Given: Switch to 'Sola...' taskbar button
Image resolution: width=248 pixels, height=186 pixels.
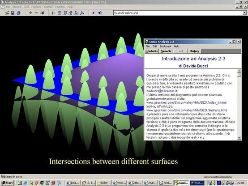Looking at the screenshot, I should (x=73, y=183).
